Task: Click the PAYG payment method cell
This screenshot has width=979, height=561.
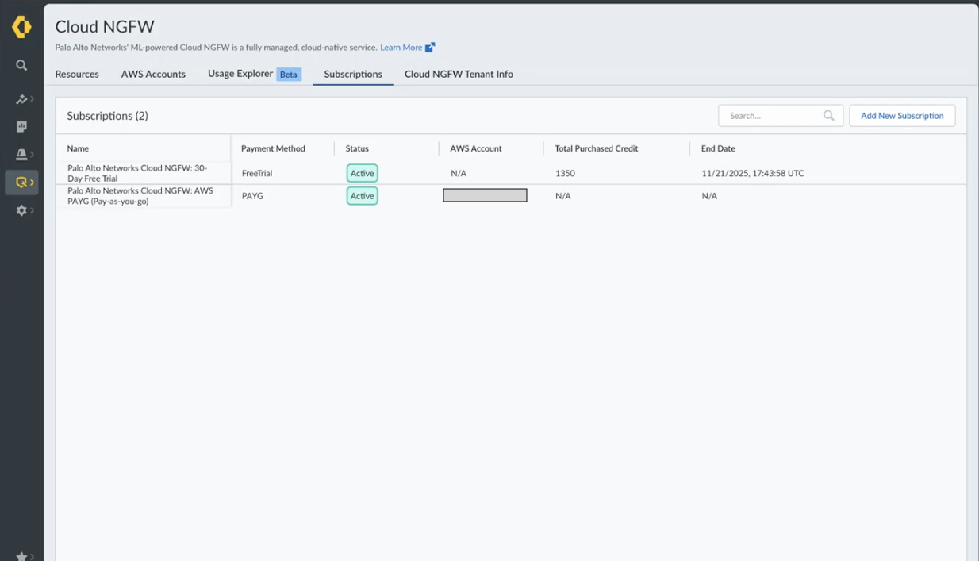Action: (252, 196)
